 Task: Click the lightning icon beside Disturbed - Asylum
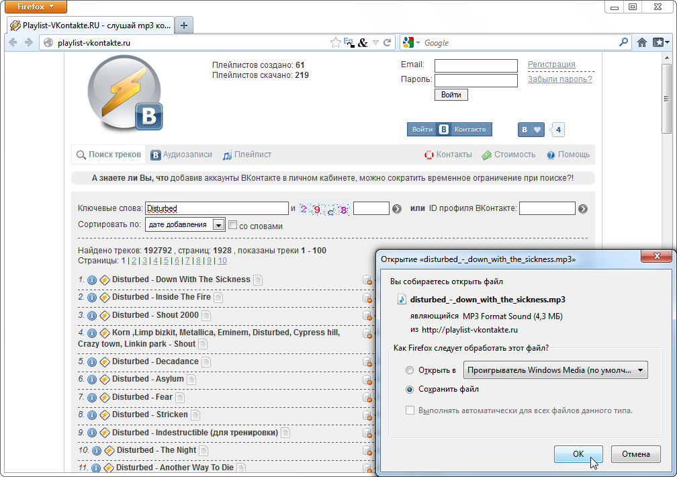[x=105, y=380]
